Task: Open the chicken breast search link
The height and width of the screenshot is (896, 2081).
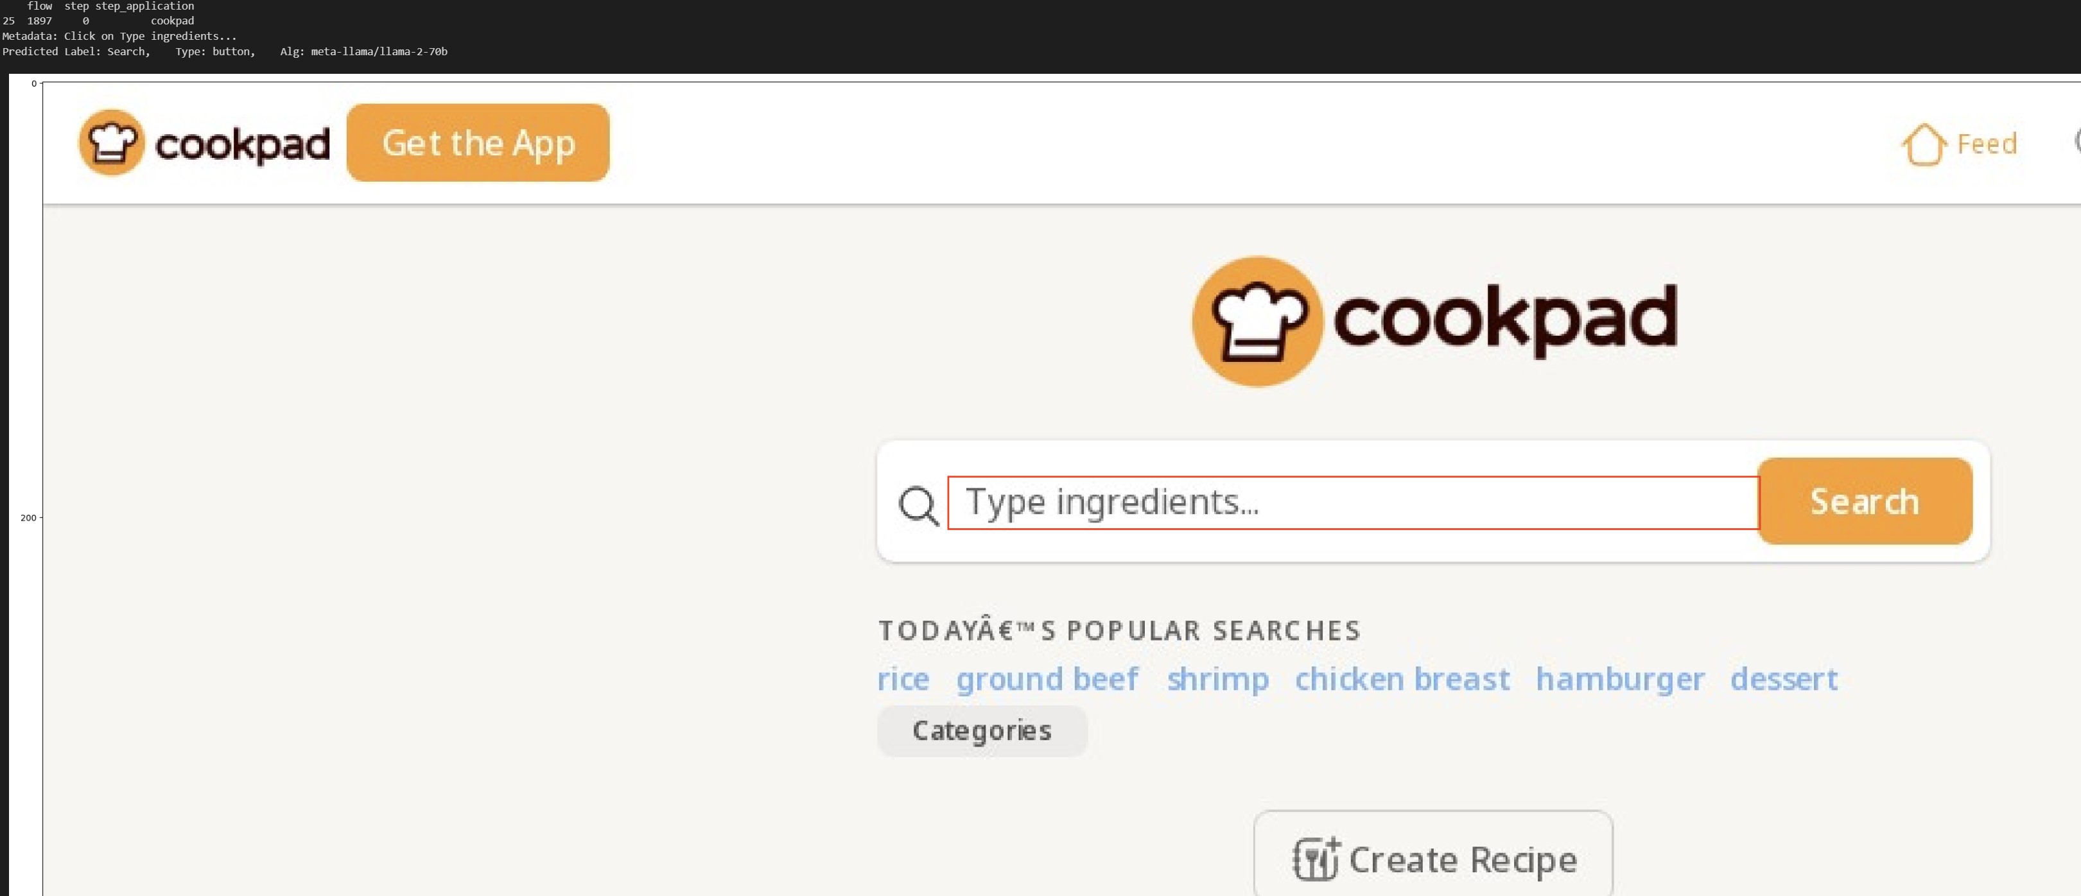Action: [1402, 679]
